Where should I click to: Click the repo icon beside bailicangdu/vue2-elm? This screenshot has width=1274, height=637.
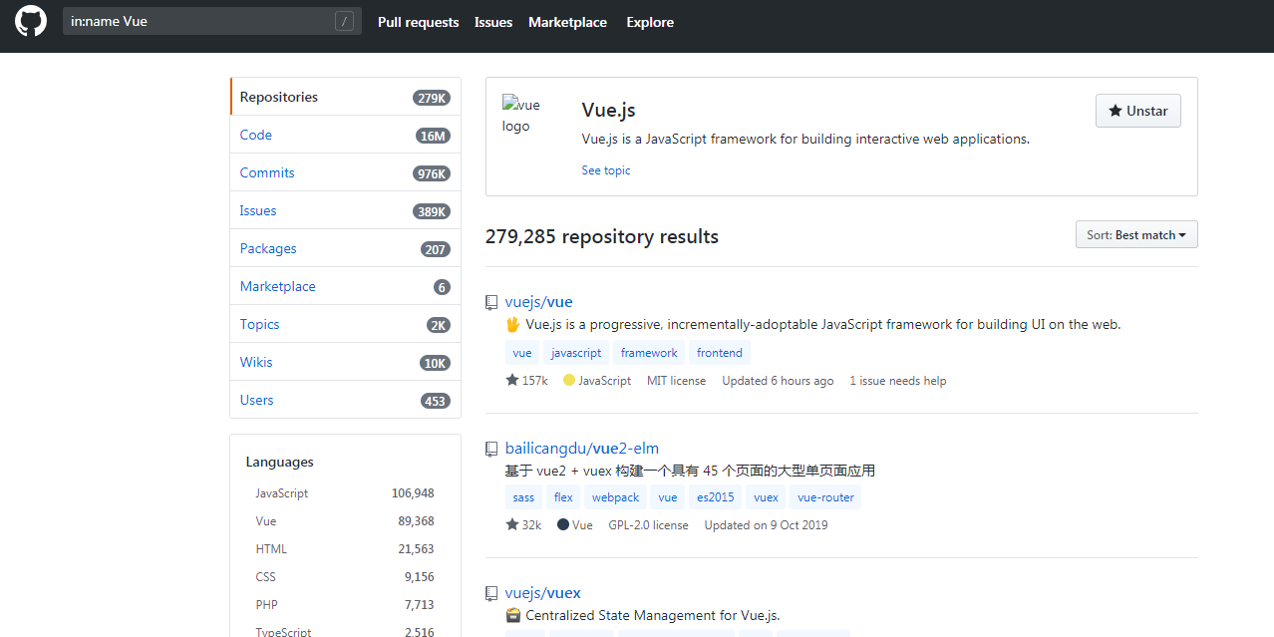pos(491,449)
